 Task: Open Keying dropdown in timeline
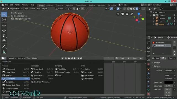click(x=21, y=58)
